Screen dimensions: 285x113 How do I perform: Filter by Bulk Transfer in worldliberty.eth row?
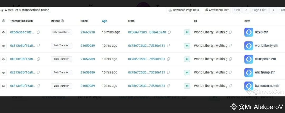tap(61, 46)
